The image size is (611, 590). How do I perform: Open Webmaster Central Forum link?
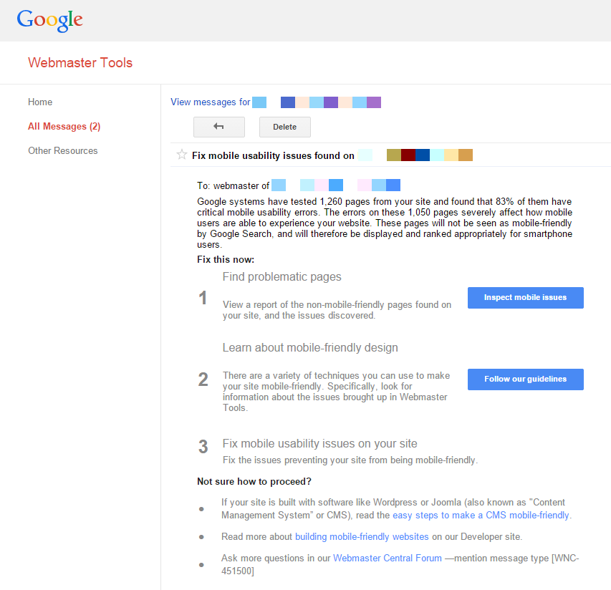[x=388, y=558]
